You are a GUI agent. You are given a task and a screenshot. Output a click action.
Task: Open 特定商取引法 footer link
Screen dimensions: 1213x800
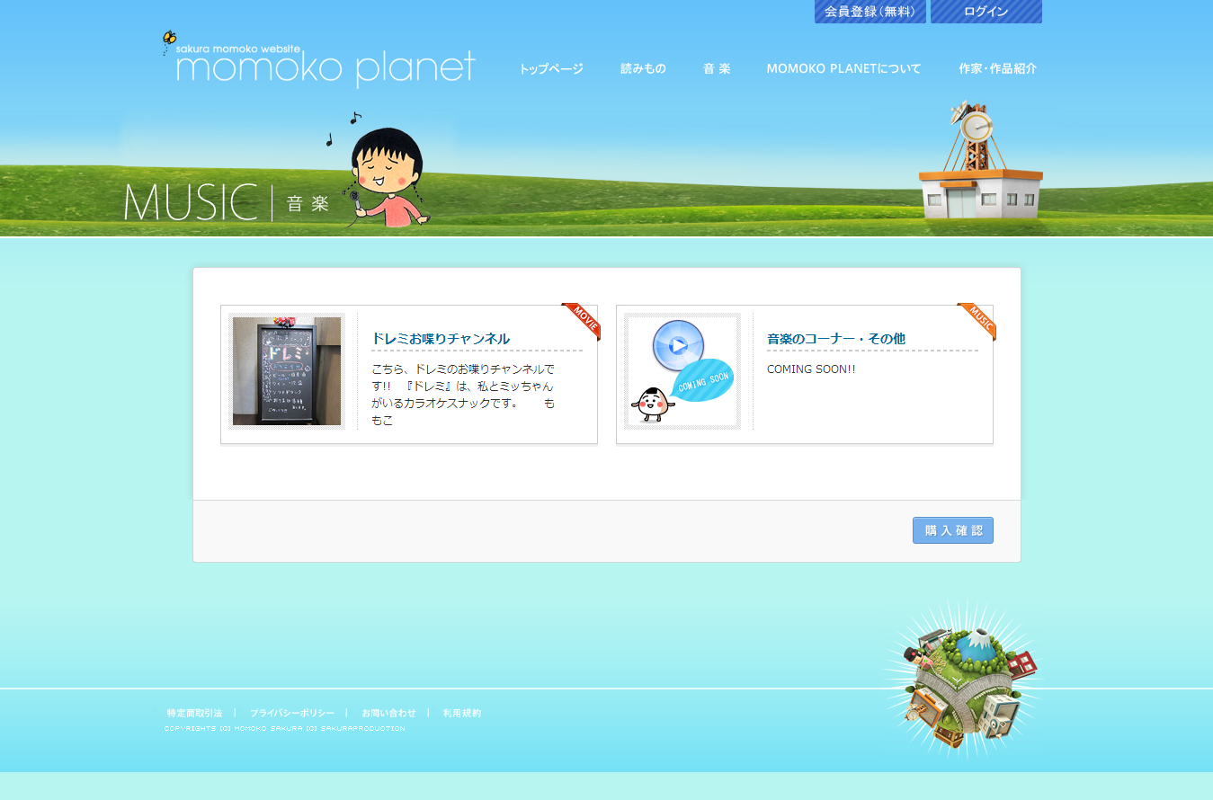pyautogui.click(x=194, y=713)
